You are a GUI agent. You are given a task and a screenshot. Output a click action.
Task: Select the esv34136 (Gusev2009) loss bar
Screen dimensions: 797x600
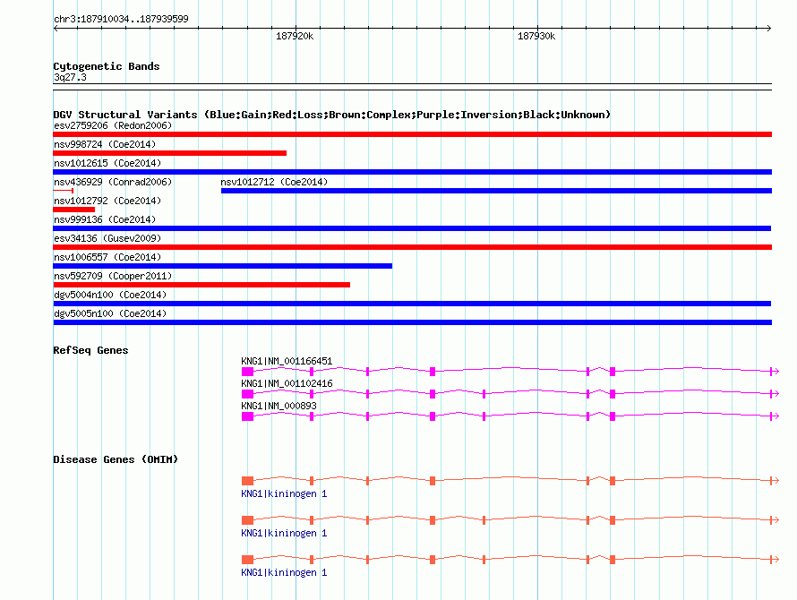click(412, 247)
